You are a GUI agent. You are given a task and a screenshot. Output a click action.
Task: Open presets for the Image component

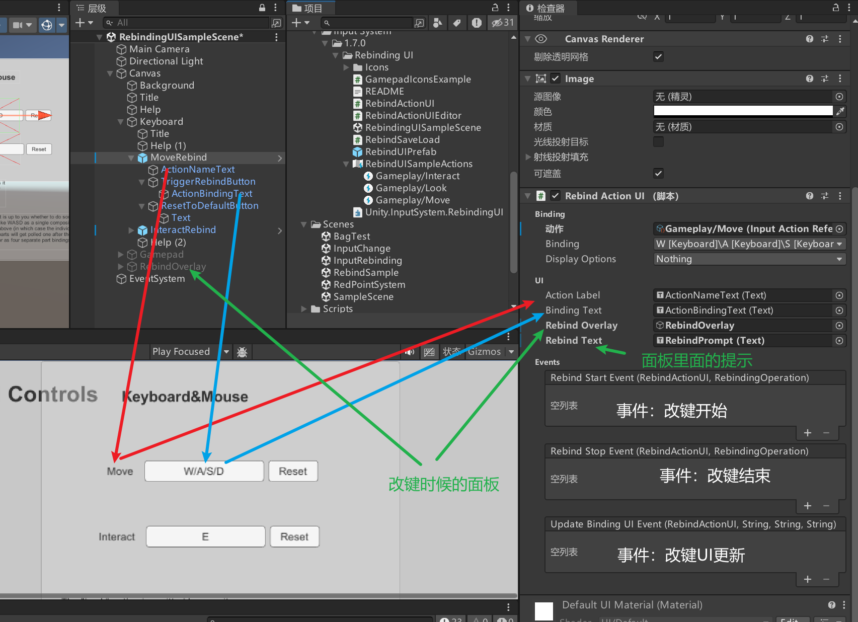pyautogui.click(x=825, y=79)
